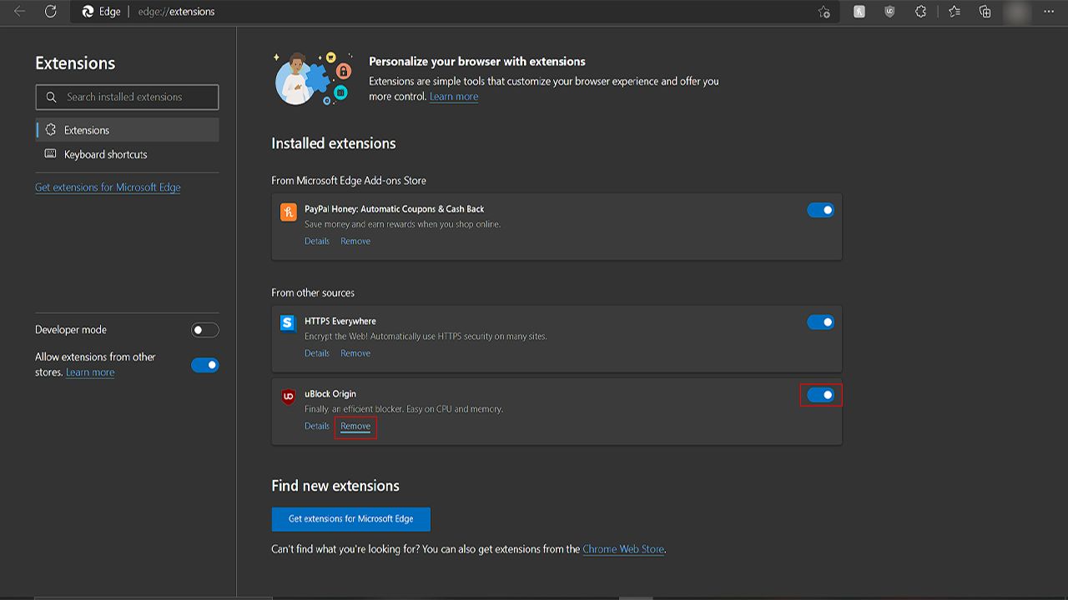Open the Collections toolbar icon
This screenshot has width=1068, height=600.
[x=985, y=12]
